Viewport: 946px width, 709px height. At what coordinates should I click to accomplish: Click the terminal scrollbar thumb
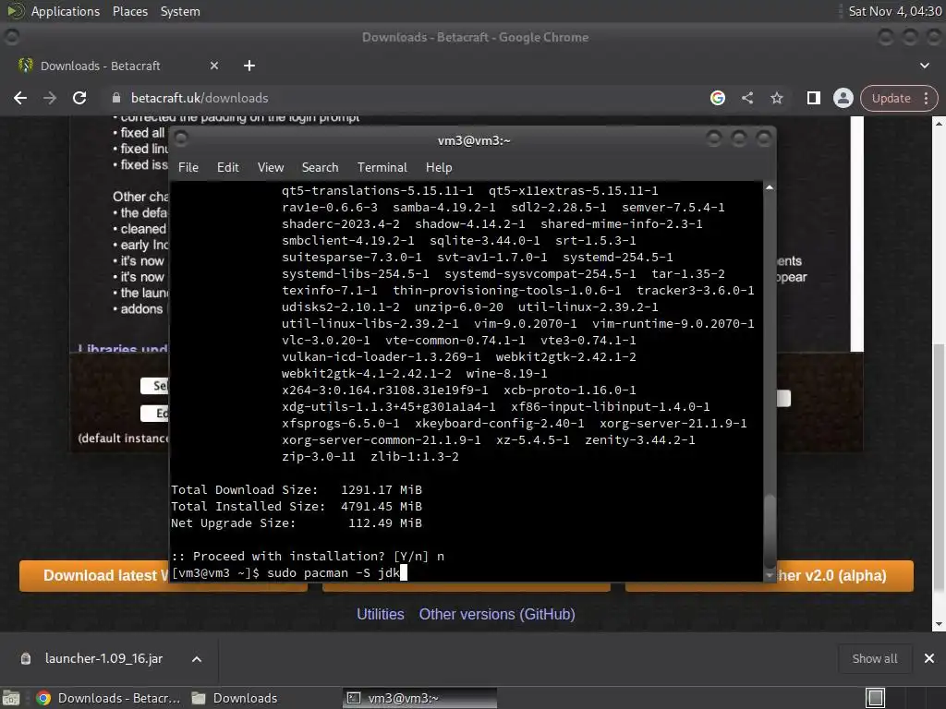770,531
